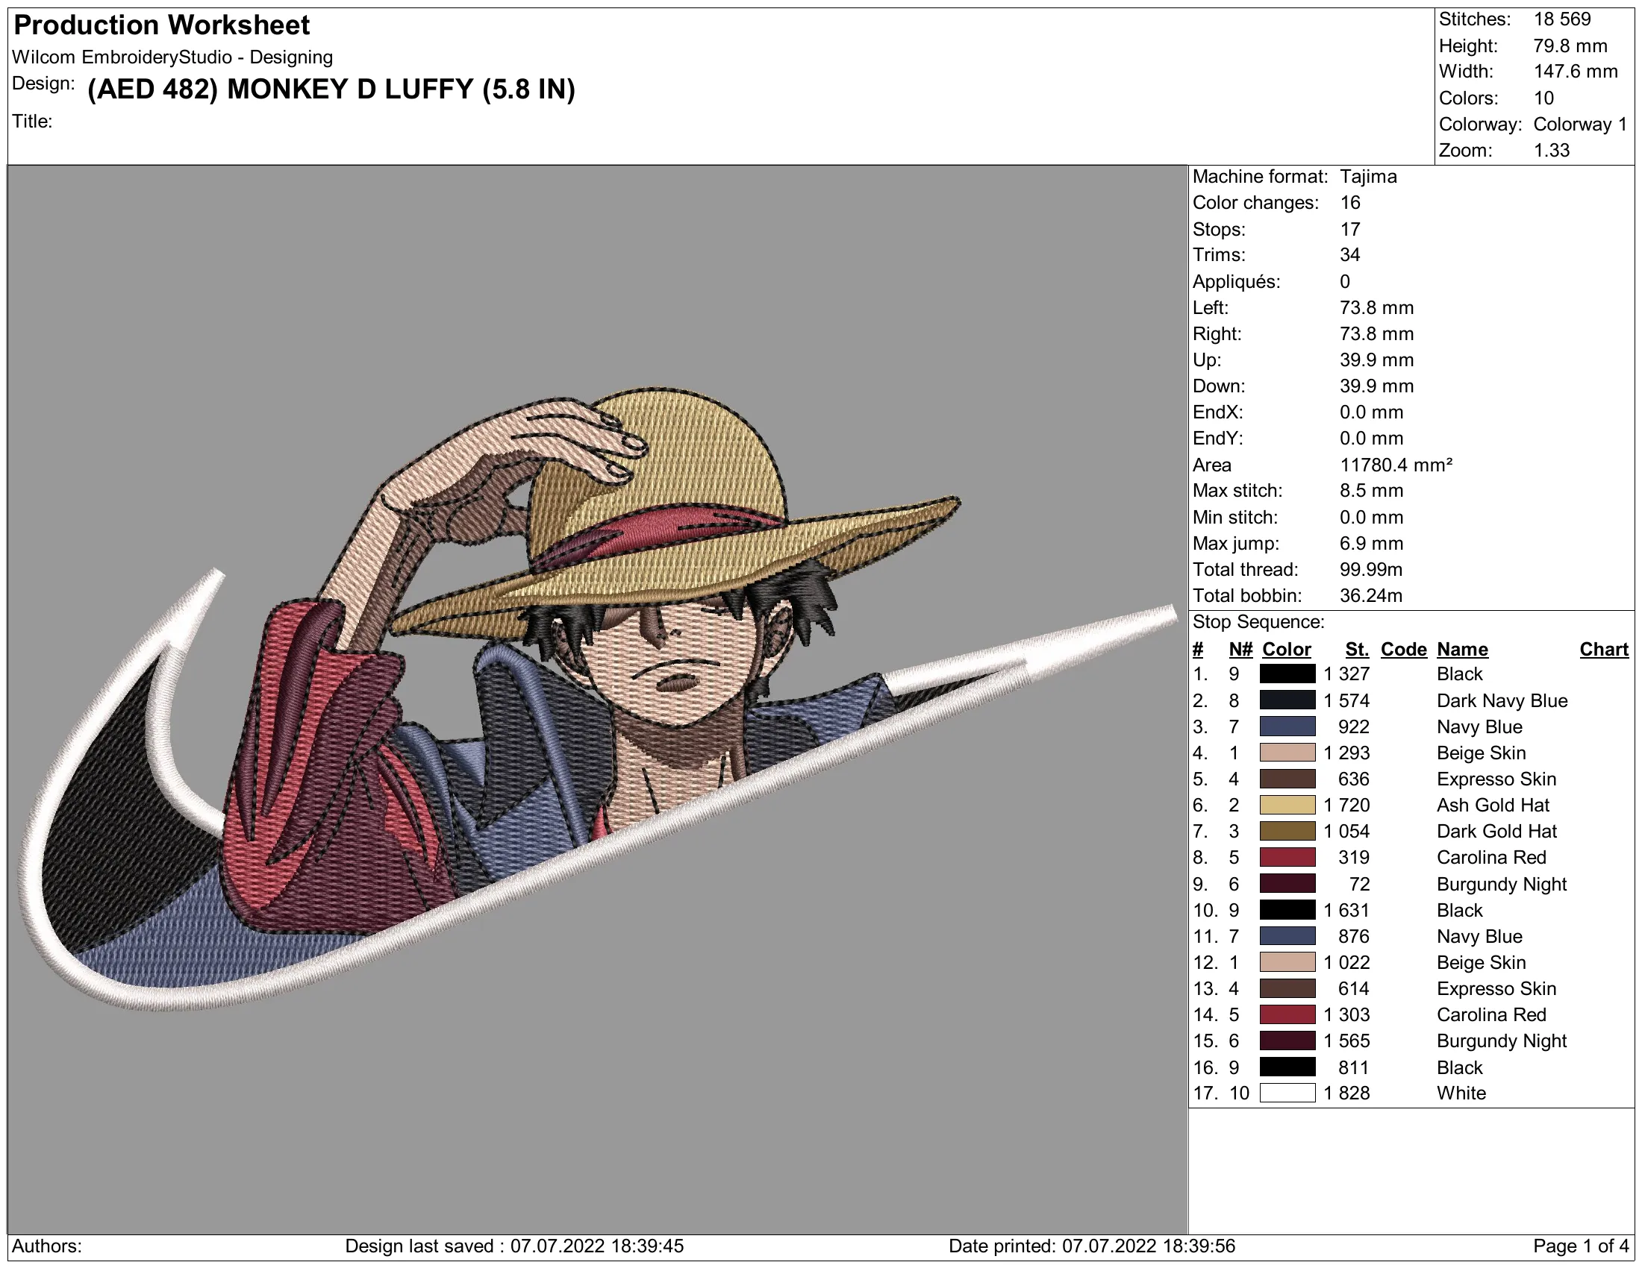The height and width of the screenshot is (1268, 1642).
Task: Click the stitches value '18 569'
Action: pos(1562,19)
